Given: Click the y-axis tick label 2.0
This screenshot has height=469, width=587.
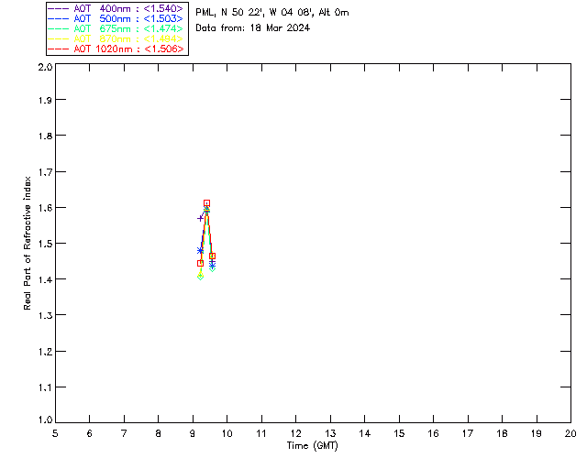Looking at the screenshot, I should tap(45, 67).
